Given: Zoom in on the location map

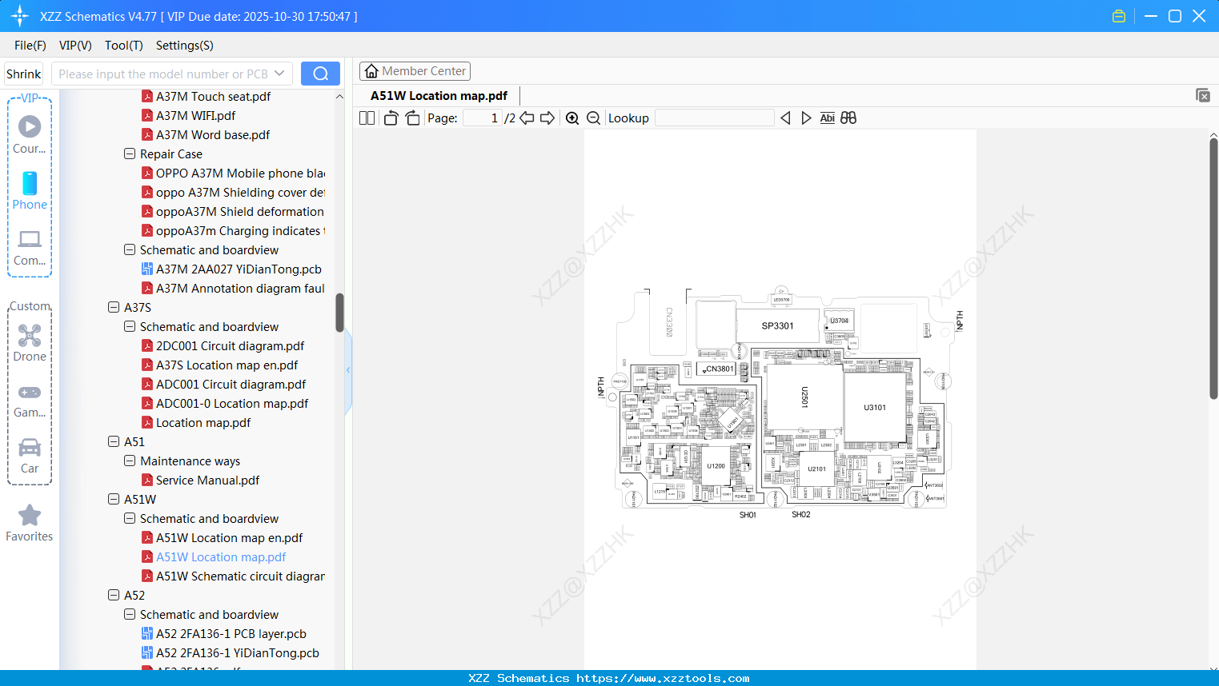Looking at the screenshot, I should pyautogui.click(x=572, y=118).
